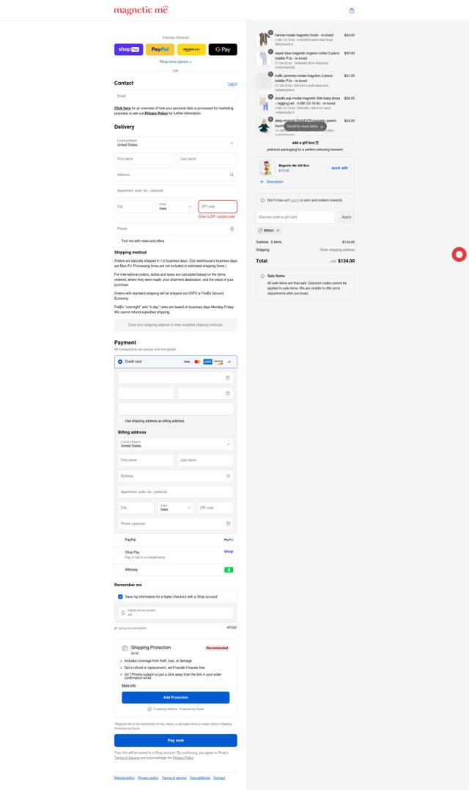Focus Discount code or gift card field
The height and width of the screenshot is (790, 469).
[x=295, y=217]
